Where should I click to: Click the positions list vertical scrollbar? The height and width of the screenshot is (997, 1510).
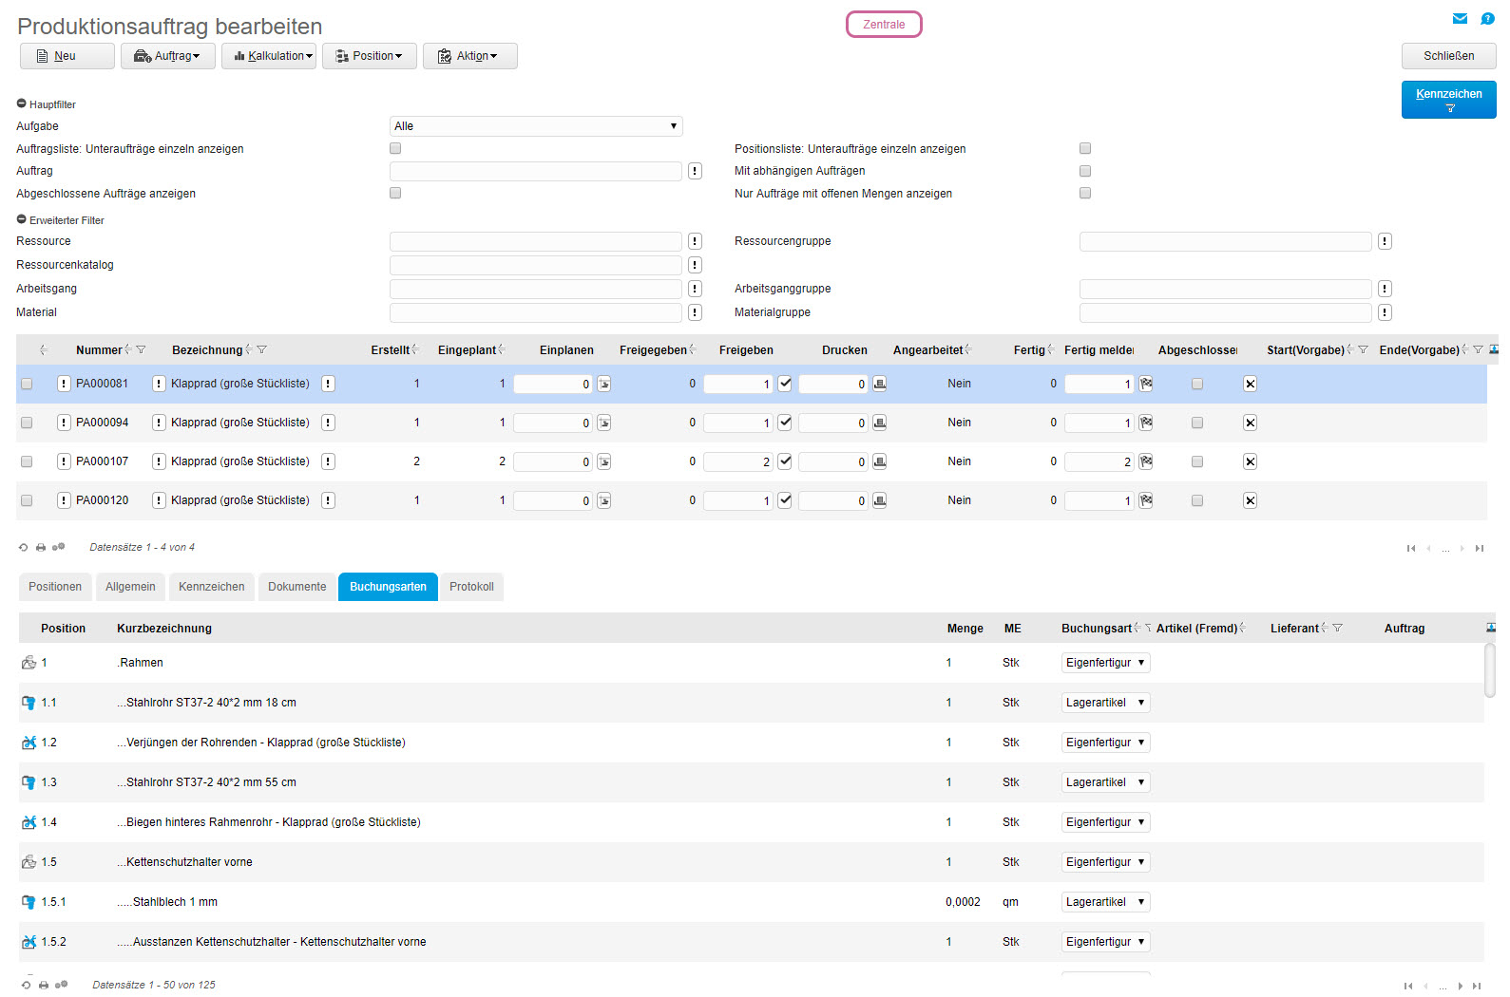tap(1490, 670)
